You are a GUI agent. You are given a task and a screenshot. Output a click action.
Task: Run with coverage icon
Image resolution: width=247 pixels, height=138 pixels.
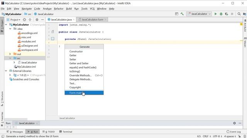point(227,14)
